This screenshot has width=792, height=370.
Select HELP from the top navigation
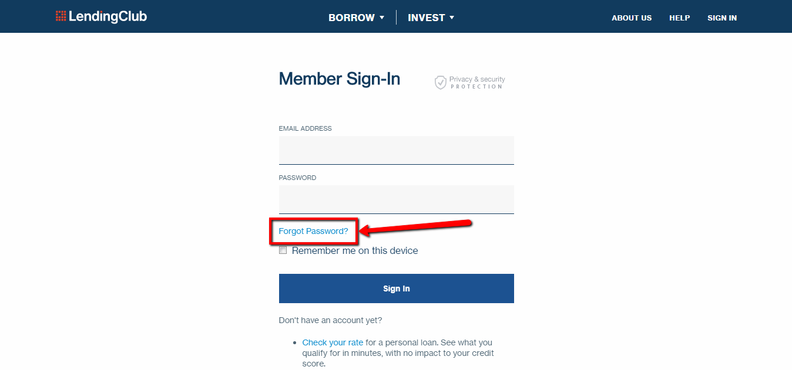(680, 18)
